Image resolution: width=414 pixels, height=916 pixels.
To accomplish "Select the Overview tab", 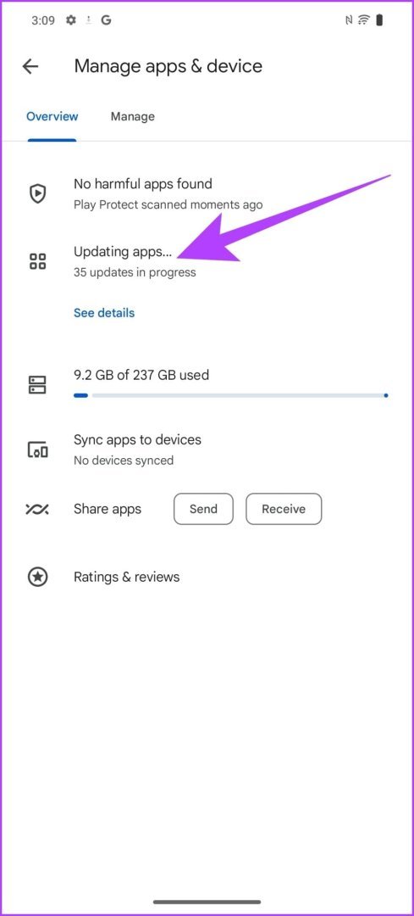I will click(x=52, y=116).
